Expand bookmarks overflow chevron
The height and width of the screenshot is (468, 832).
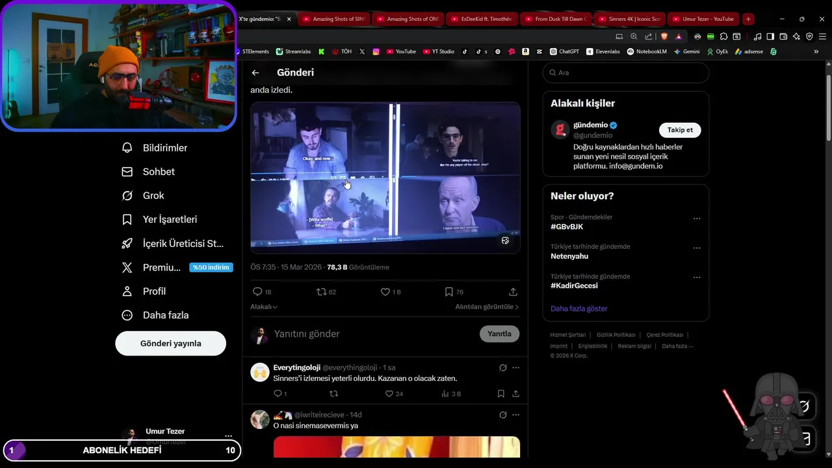tap(816, 51)
